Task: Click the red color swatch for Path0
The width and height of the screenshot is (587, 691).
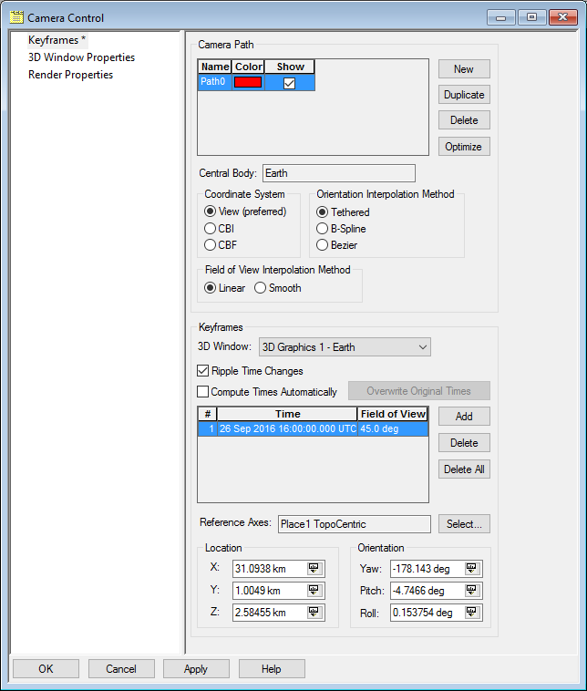Action: [248, 82]
